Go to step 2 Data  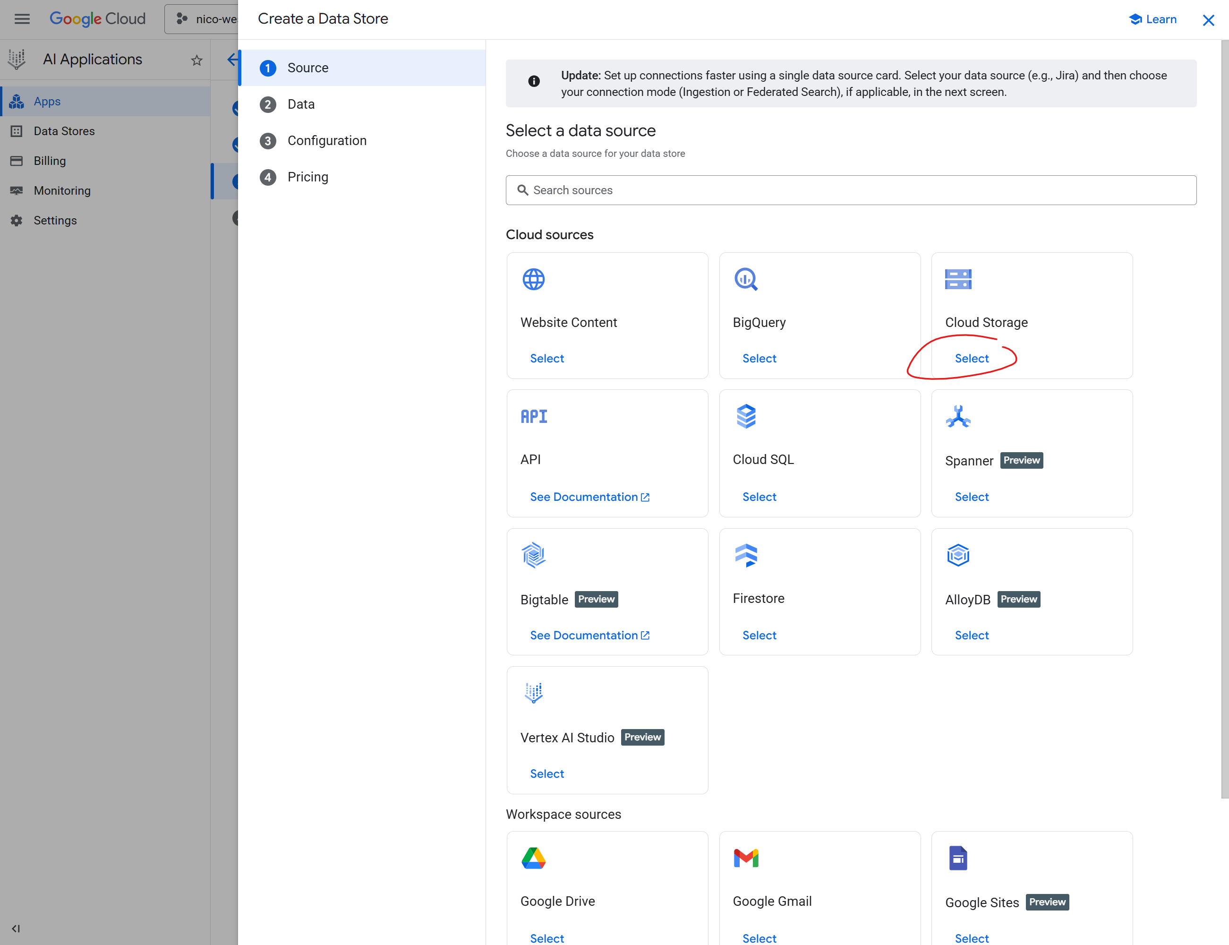(x=301, y=104)
